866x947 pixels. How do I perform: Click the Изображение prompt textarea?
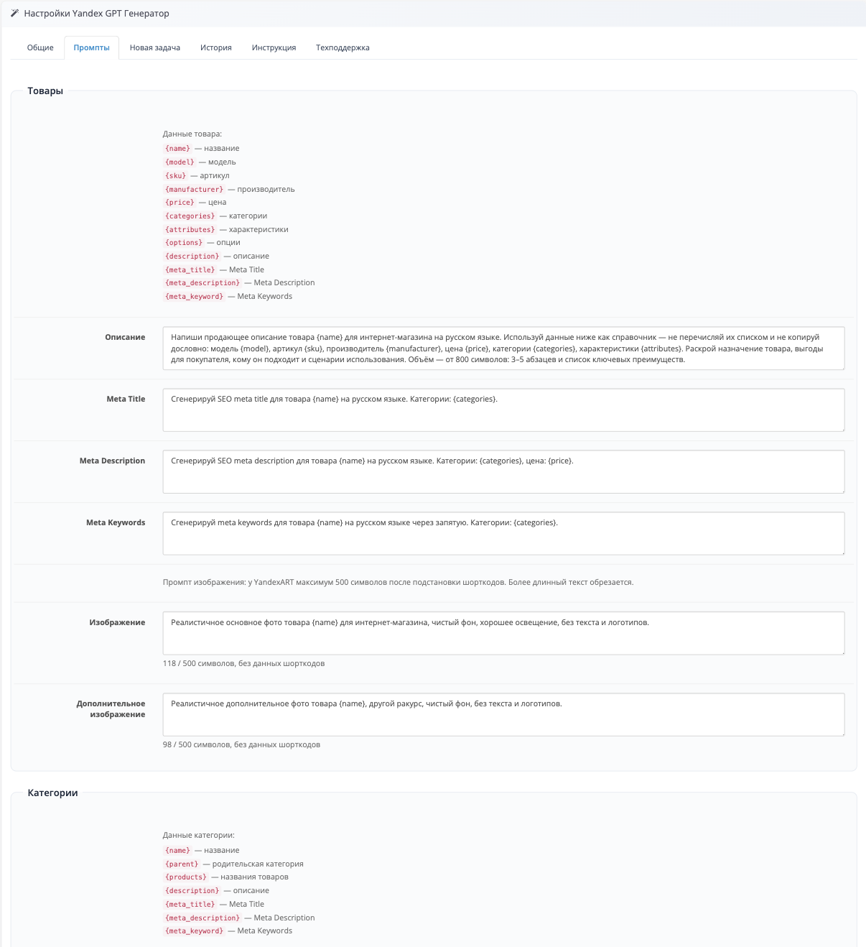(503, 633)
